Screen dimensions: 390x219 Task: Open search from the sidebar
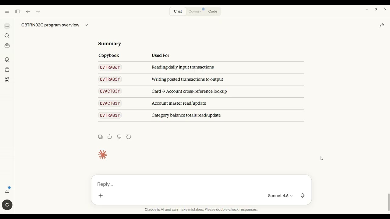(7, 36)
